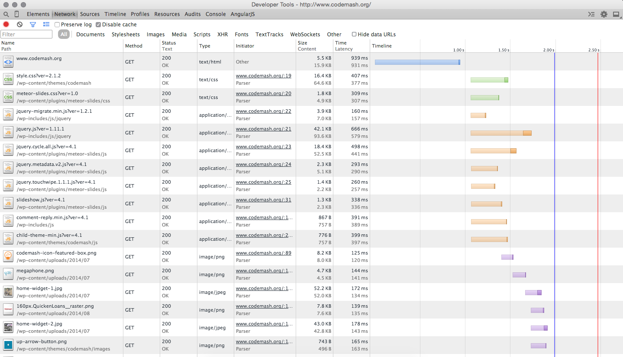The width and height of the screenshot is (623, 357).
Task: Click the jquery.js orange timeline bar
Action: tap(501, 133)
